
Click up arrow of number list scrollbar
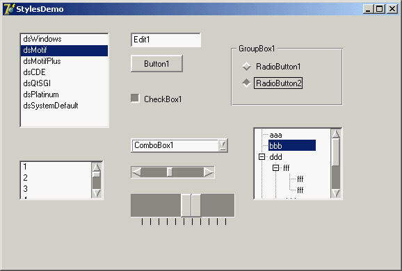pyautogui.click(x=97, y=167)
